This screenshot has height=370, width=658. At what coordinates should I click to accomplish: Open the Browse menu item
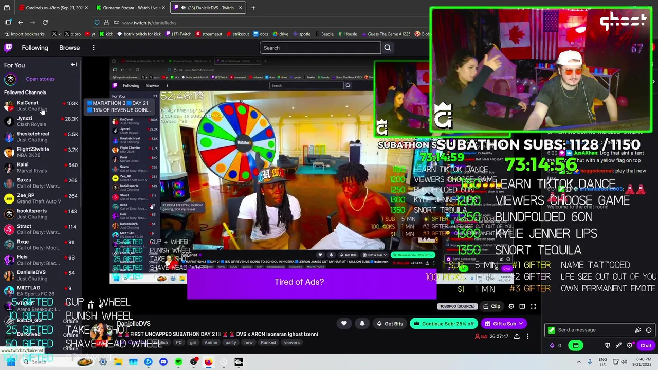coord(69,48)
